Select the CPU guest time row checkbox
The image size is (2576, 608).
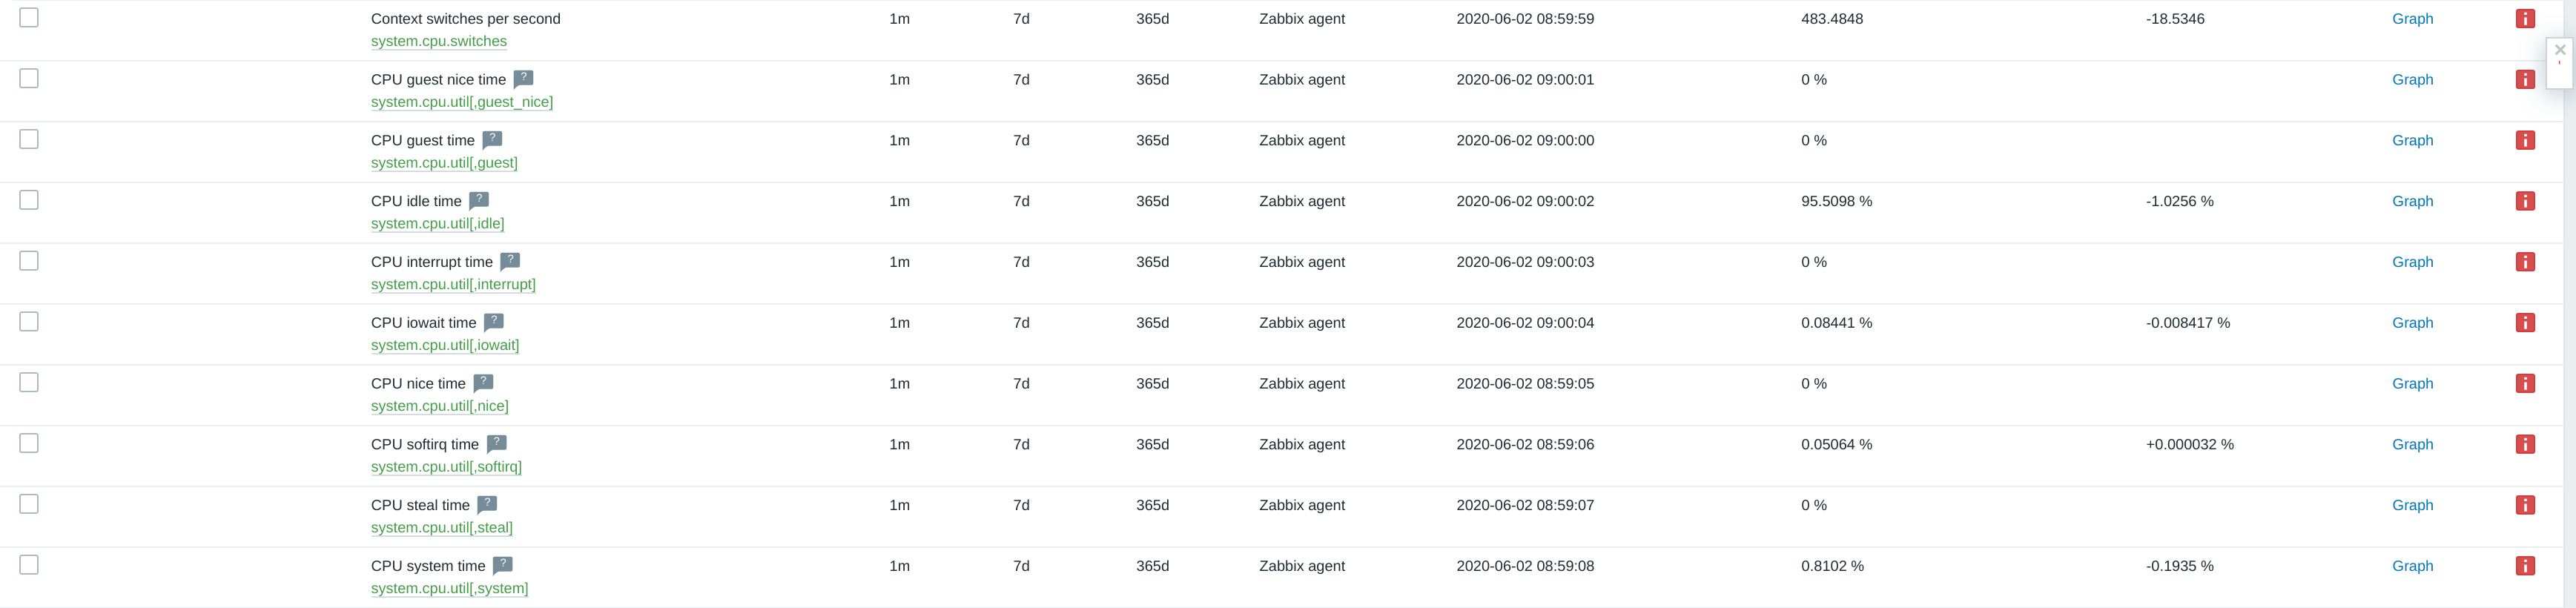tap(29, 139)
